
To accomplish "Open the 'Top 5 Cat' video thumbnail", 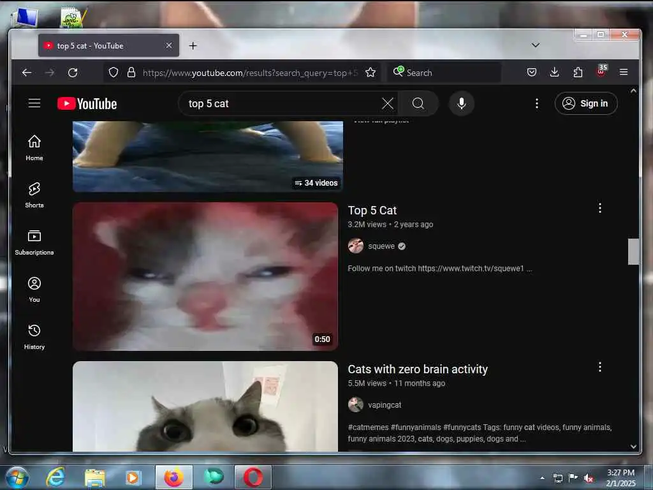I will [x=205, y=276].
